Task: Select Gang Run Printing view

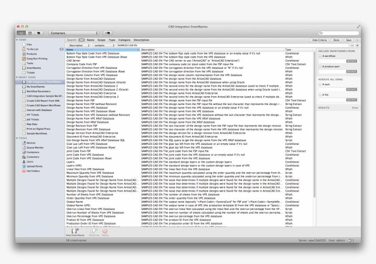Action: 36,59
